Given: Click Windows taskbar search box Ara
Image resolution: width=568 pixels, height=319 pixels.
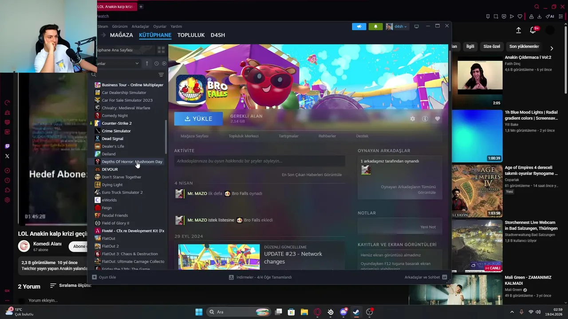Looking at the screenshot, I should pyautogui.click(x=239, y=312).
